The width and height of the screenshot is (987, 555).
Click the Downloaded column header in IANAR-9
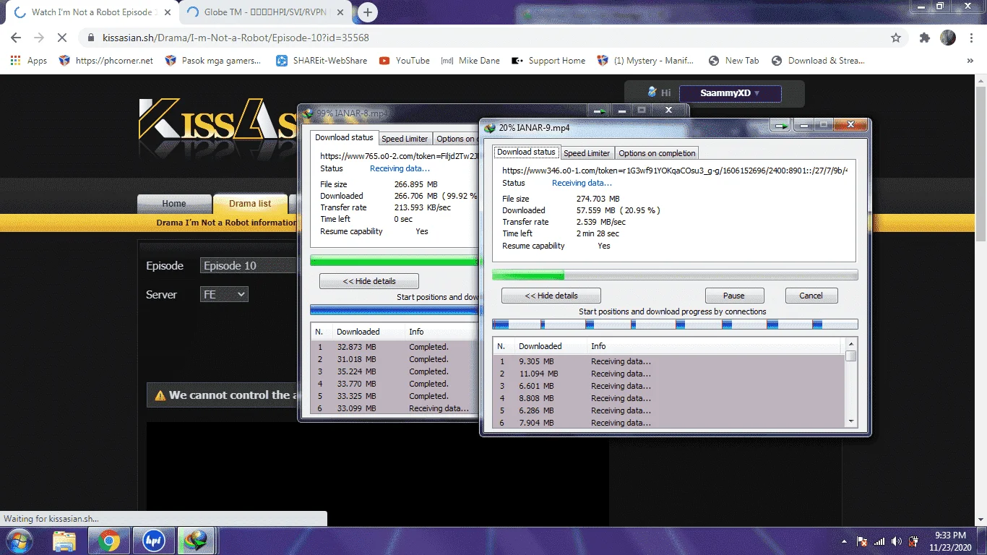(550, 346)
